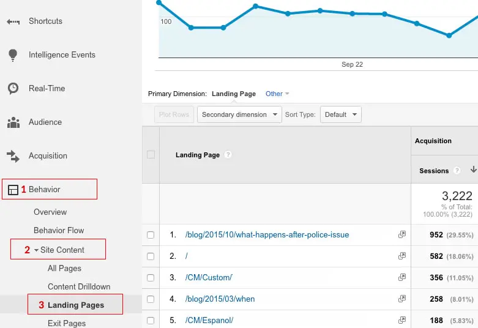
Task: Click the Shortcuts arrow icon in sidebar
Action: pyautogui.click(x=13, y=21)
